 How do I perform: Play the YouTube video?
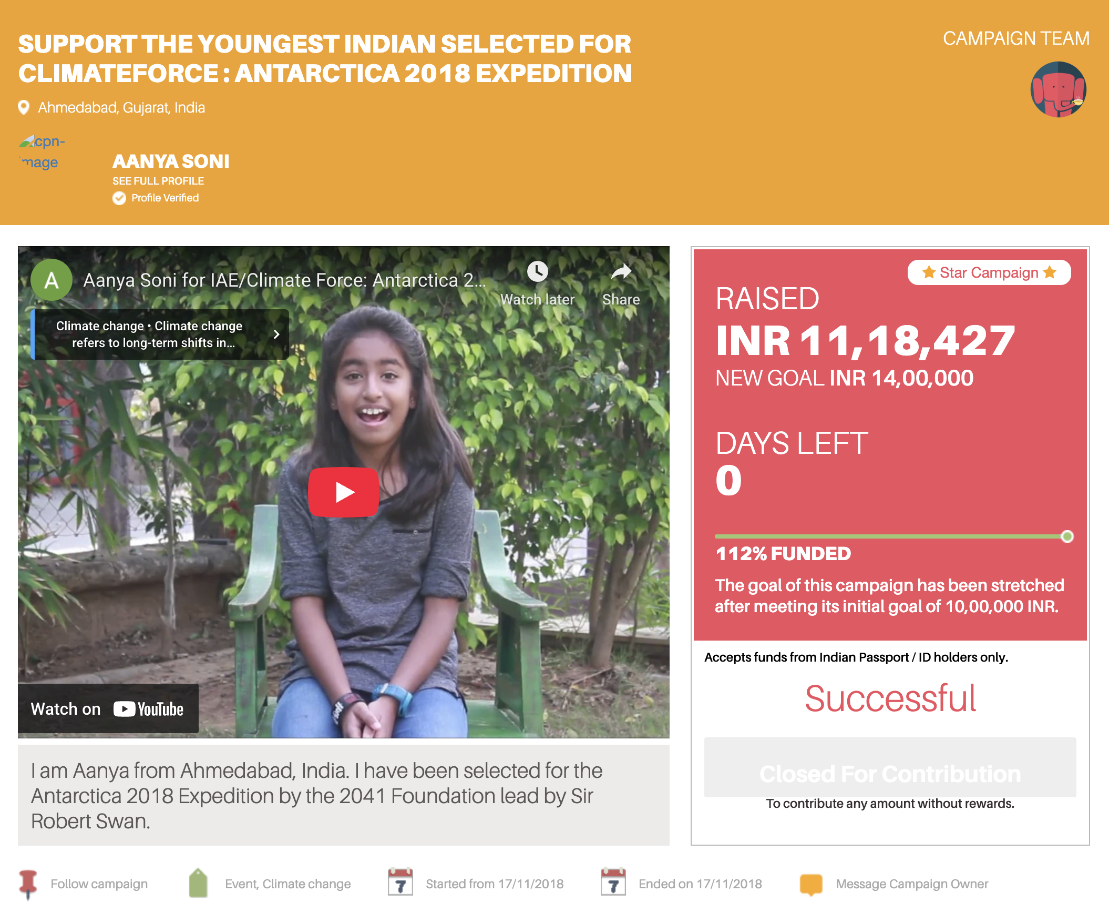[x=343, y=492]
